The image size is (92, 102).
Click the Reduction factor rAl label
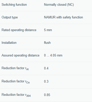click(x=15, y=68)
